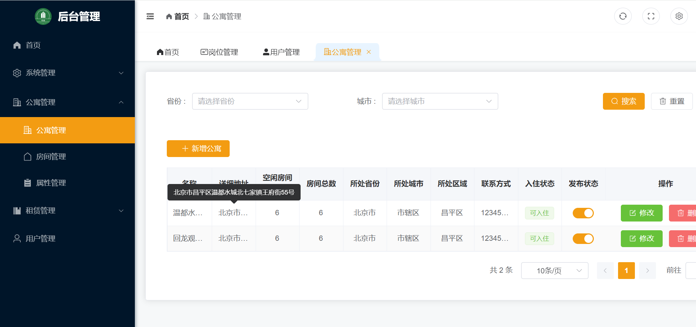The height and width of the screenshot is (327, 696).
Task: Click the orange 搜索 button
Action: [x=624, y=101]
